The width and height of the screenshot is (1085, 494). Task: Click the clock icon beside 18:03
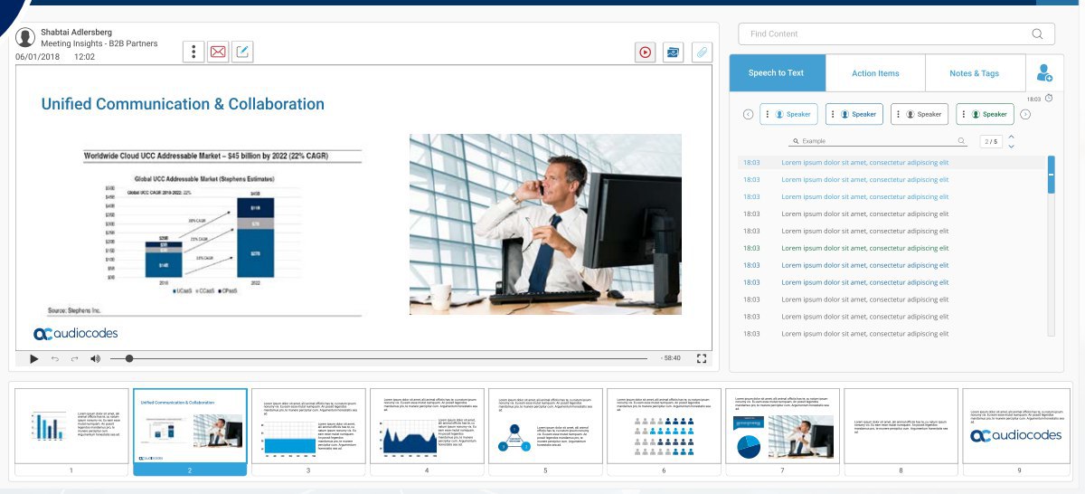(1049, 99)
